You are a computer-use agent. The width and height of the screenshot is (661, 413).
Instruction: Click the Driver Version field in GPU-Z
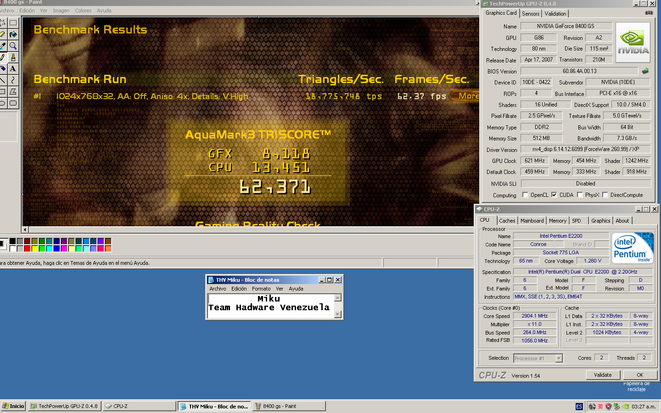[x=586, y=149]
